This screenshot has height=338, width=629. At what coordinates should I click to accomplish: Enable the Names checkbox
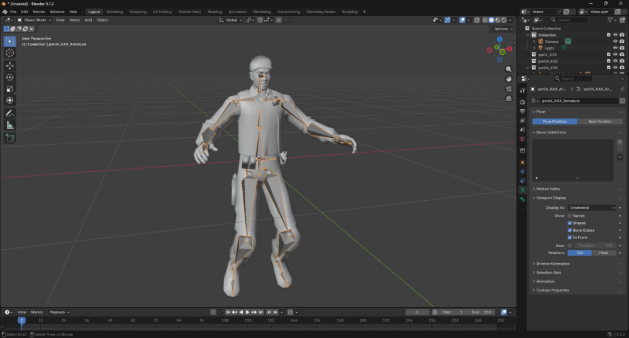(x=570, y=216)
